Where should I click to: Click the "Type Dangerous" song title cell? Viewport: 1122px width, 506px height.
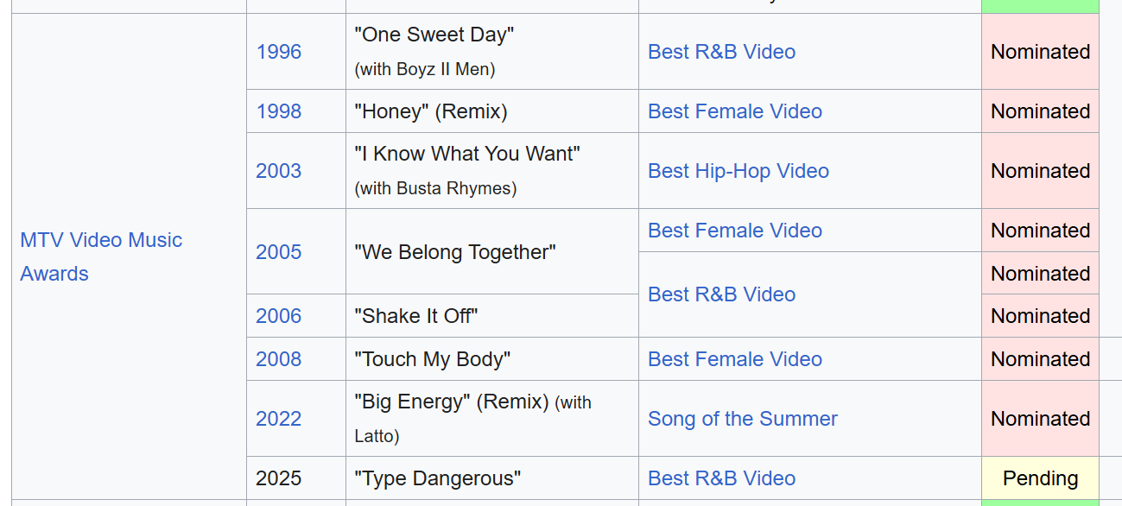tap(437, 478)
